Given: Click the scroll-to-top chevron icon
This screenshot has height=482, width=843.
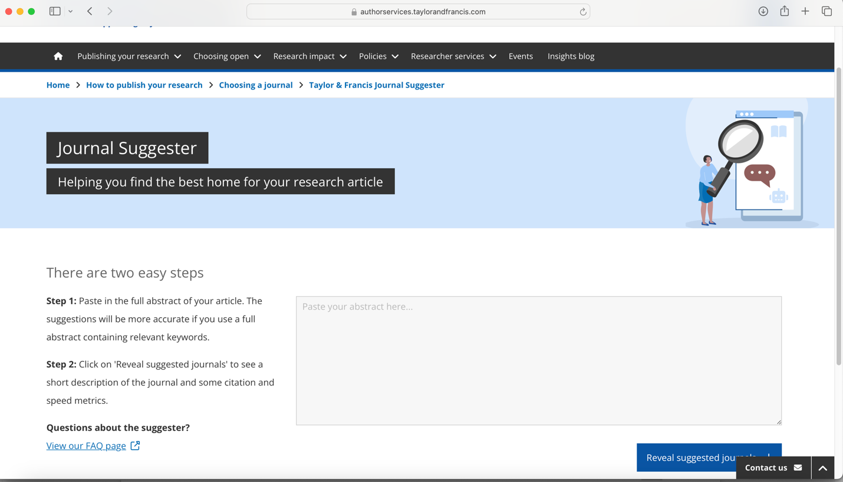Looking at the screenshot, I should (823, 467).
